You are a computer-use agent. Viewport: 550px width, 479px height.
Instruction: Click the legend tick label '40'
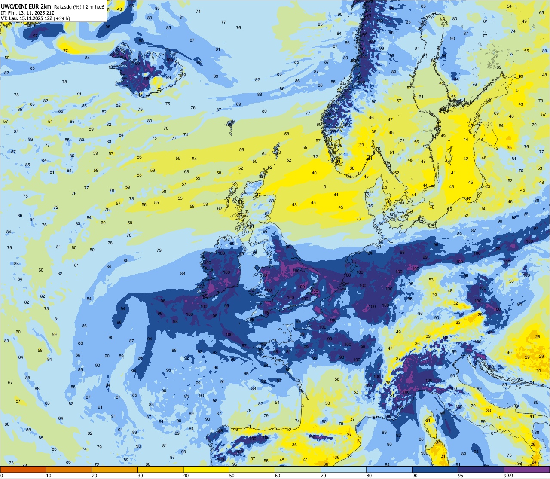(186, 476)
